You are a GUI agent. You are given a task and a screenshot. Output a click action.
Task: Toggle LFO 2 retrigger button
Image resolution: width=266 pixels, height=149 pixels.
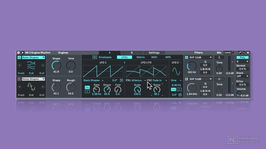coord(180,95)
